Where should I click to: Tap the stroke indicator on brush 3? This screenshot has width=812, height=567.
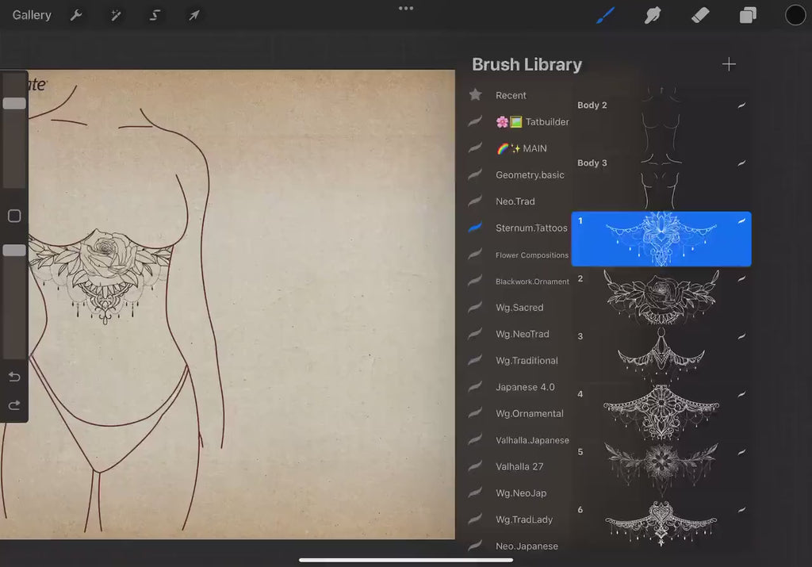coord(741,336)
